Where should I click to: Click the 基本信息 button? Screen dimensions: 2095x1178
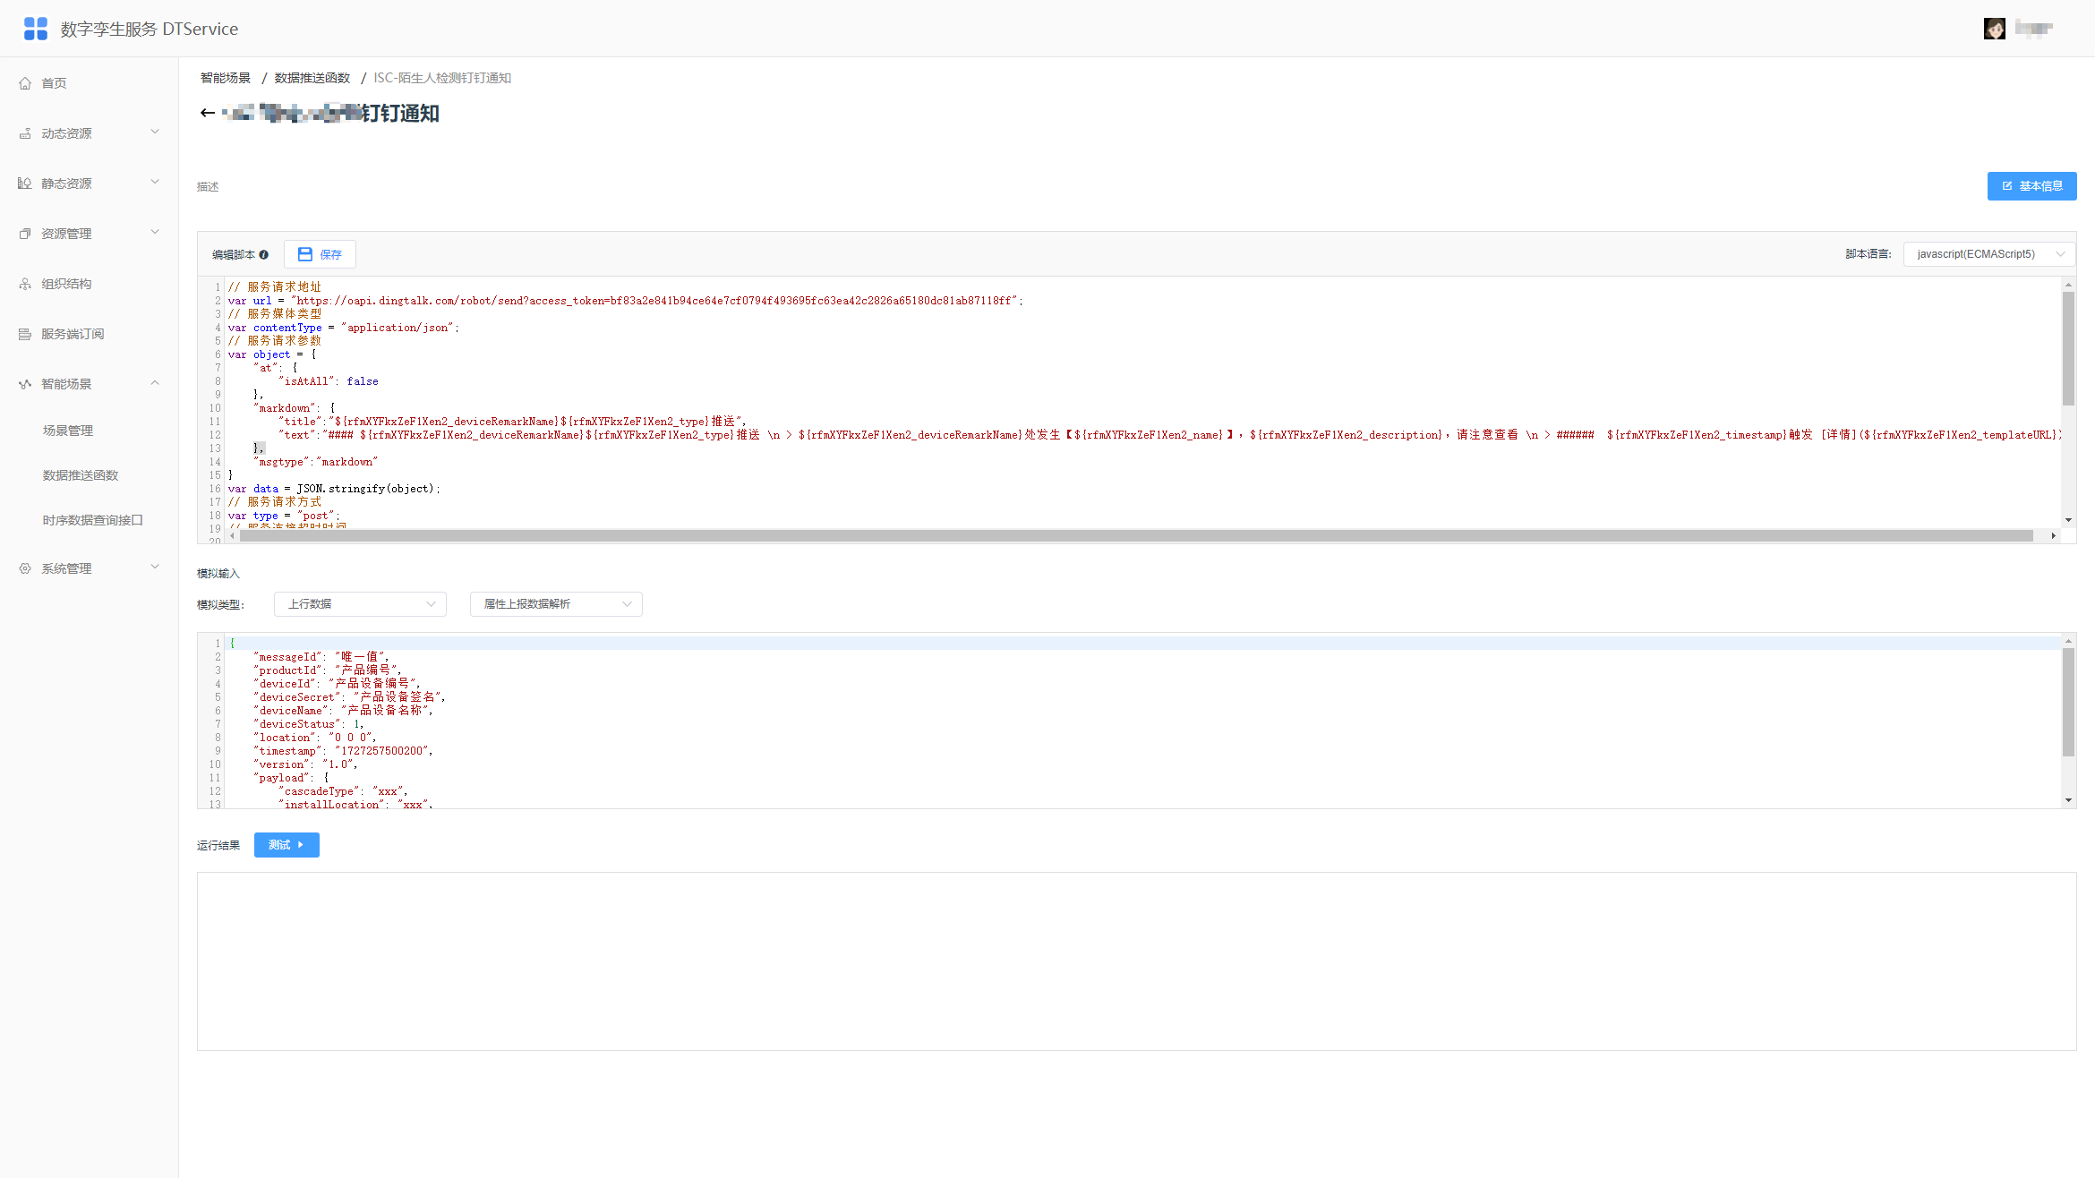click(x=2031, y=186)
